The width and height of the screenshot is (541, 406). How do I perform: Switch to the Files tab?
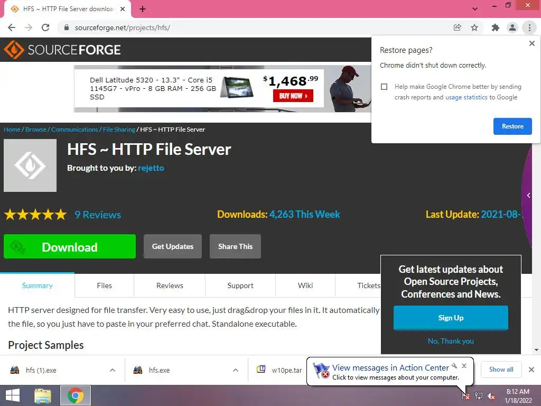coord(104,285)
